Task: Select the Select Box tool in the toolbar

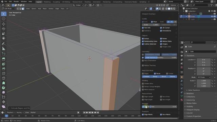Action: 4,14
